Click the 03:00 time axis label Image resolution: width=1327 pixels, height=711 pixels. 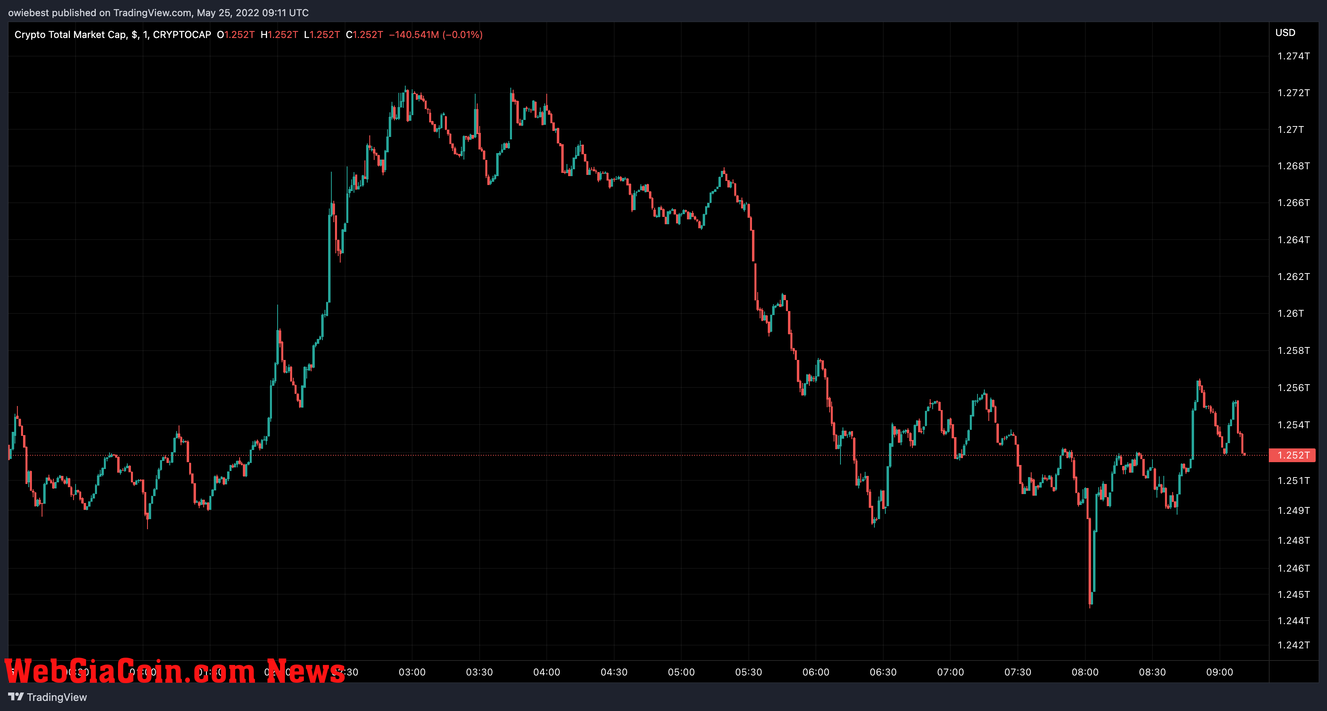412,672
